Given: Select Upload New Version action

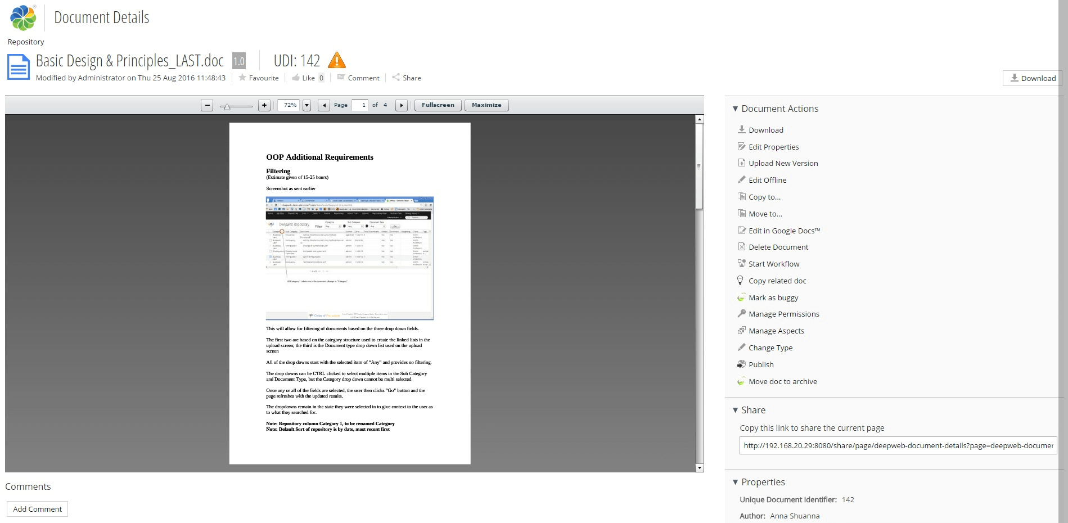Looking at the screenshot, I should [783, 163].
